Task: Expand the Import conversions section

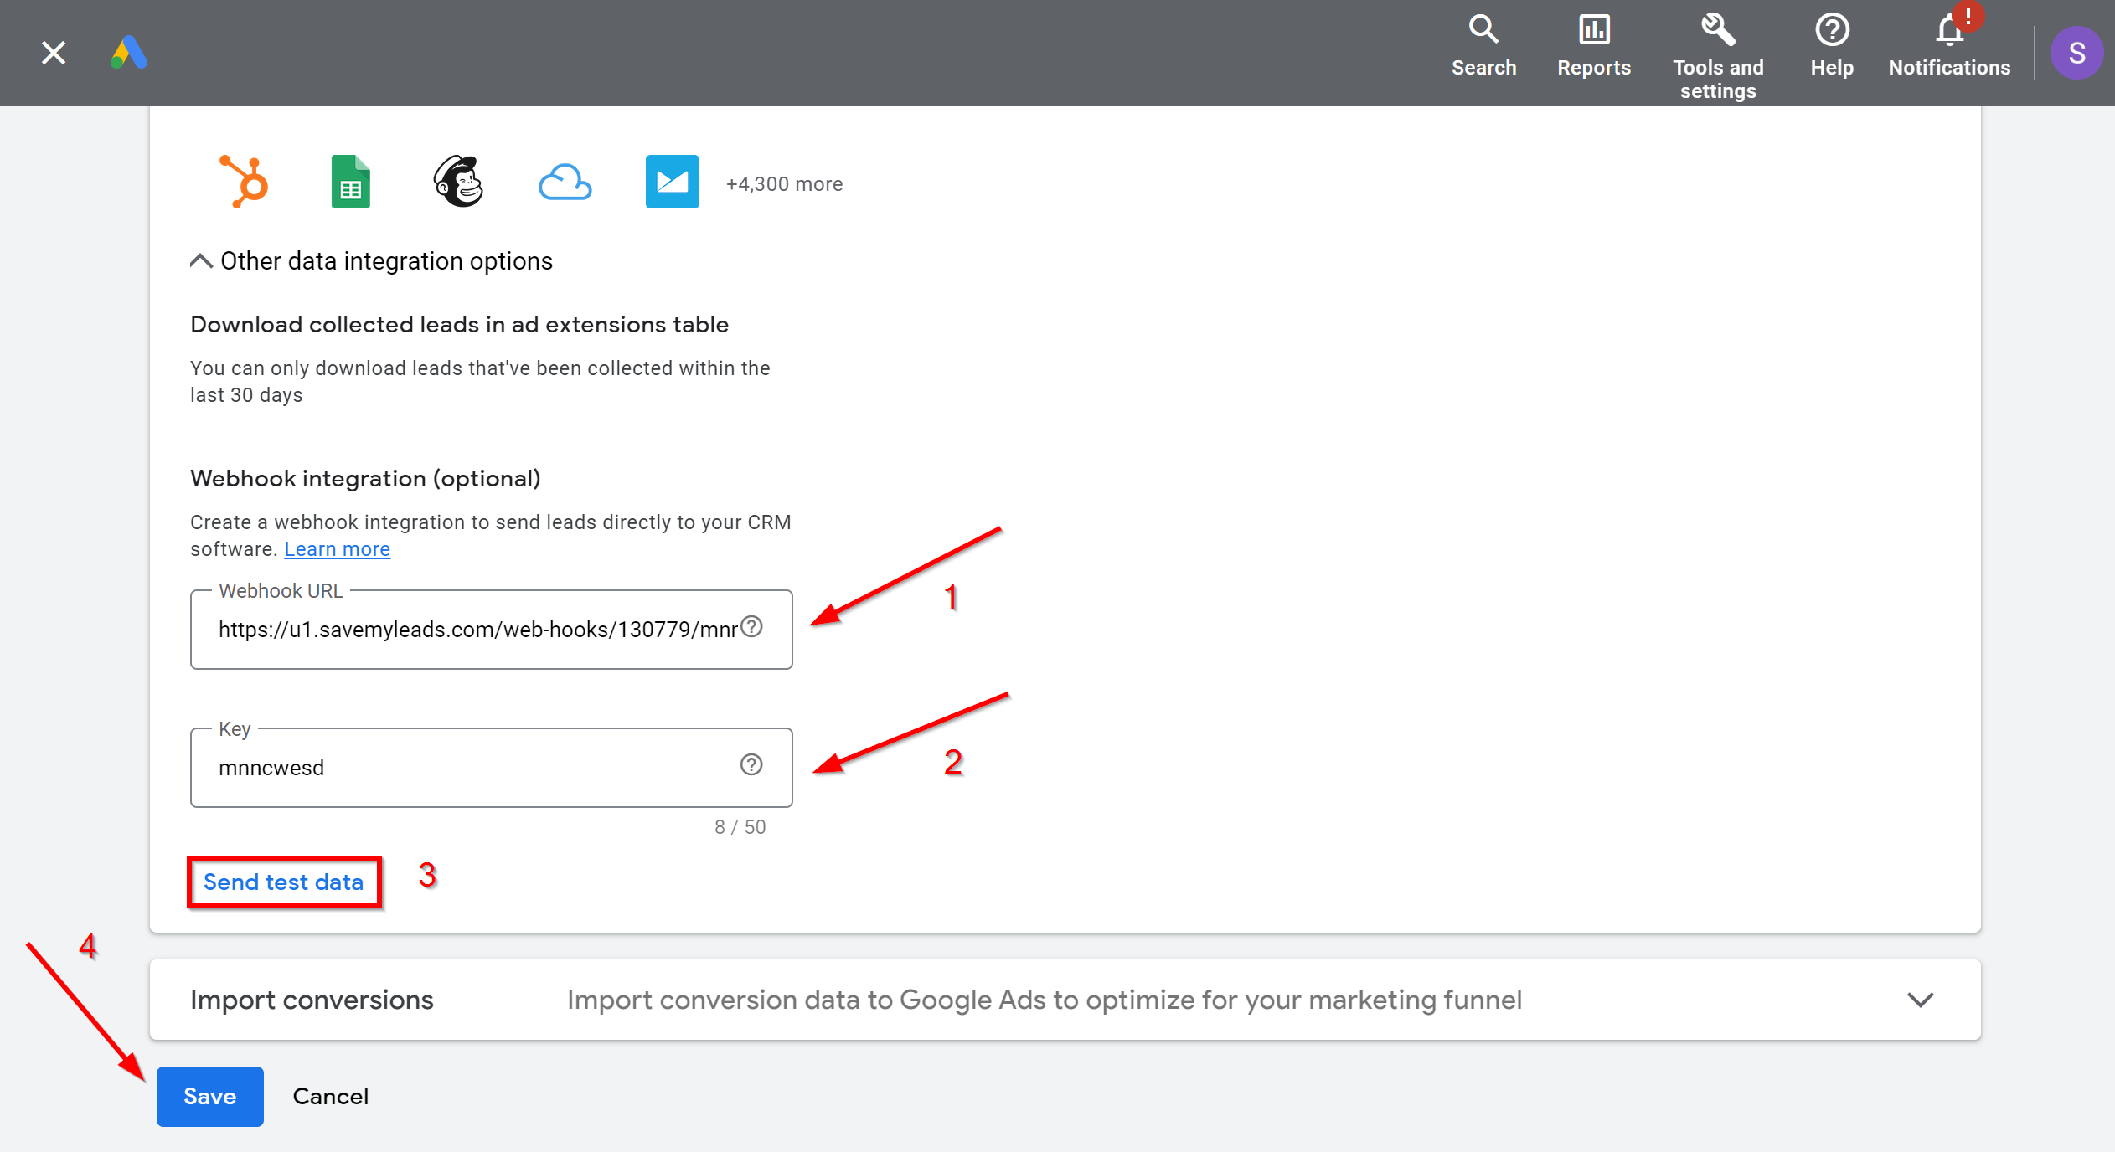Action: 1065,1000
